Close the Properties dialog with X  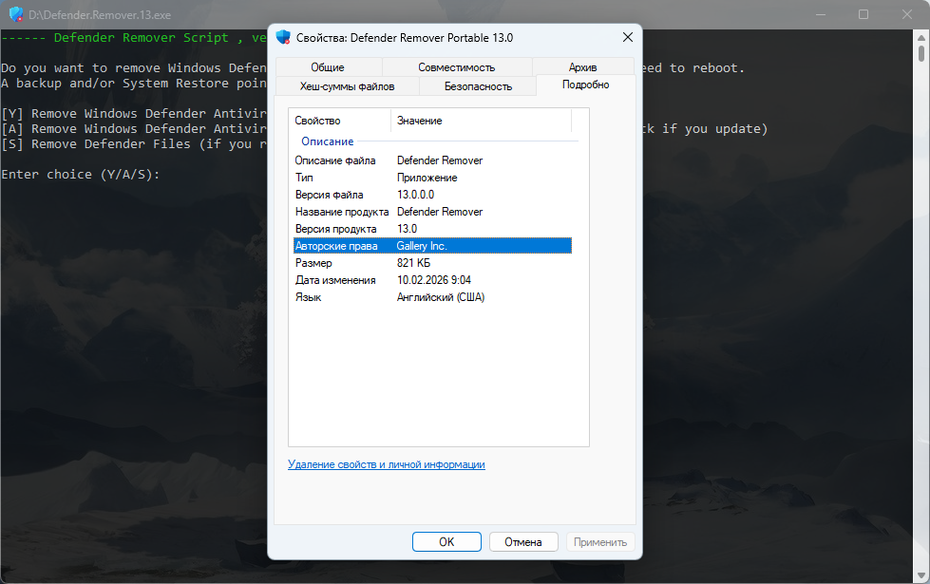[628, 37]
